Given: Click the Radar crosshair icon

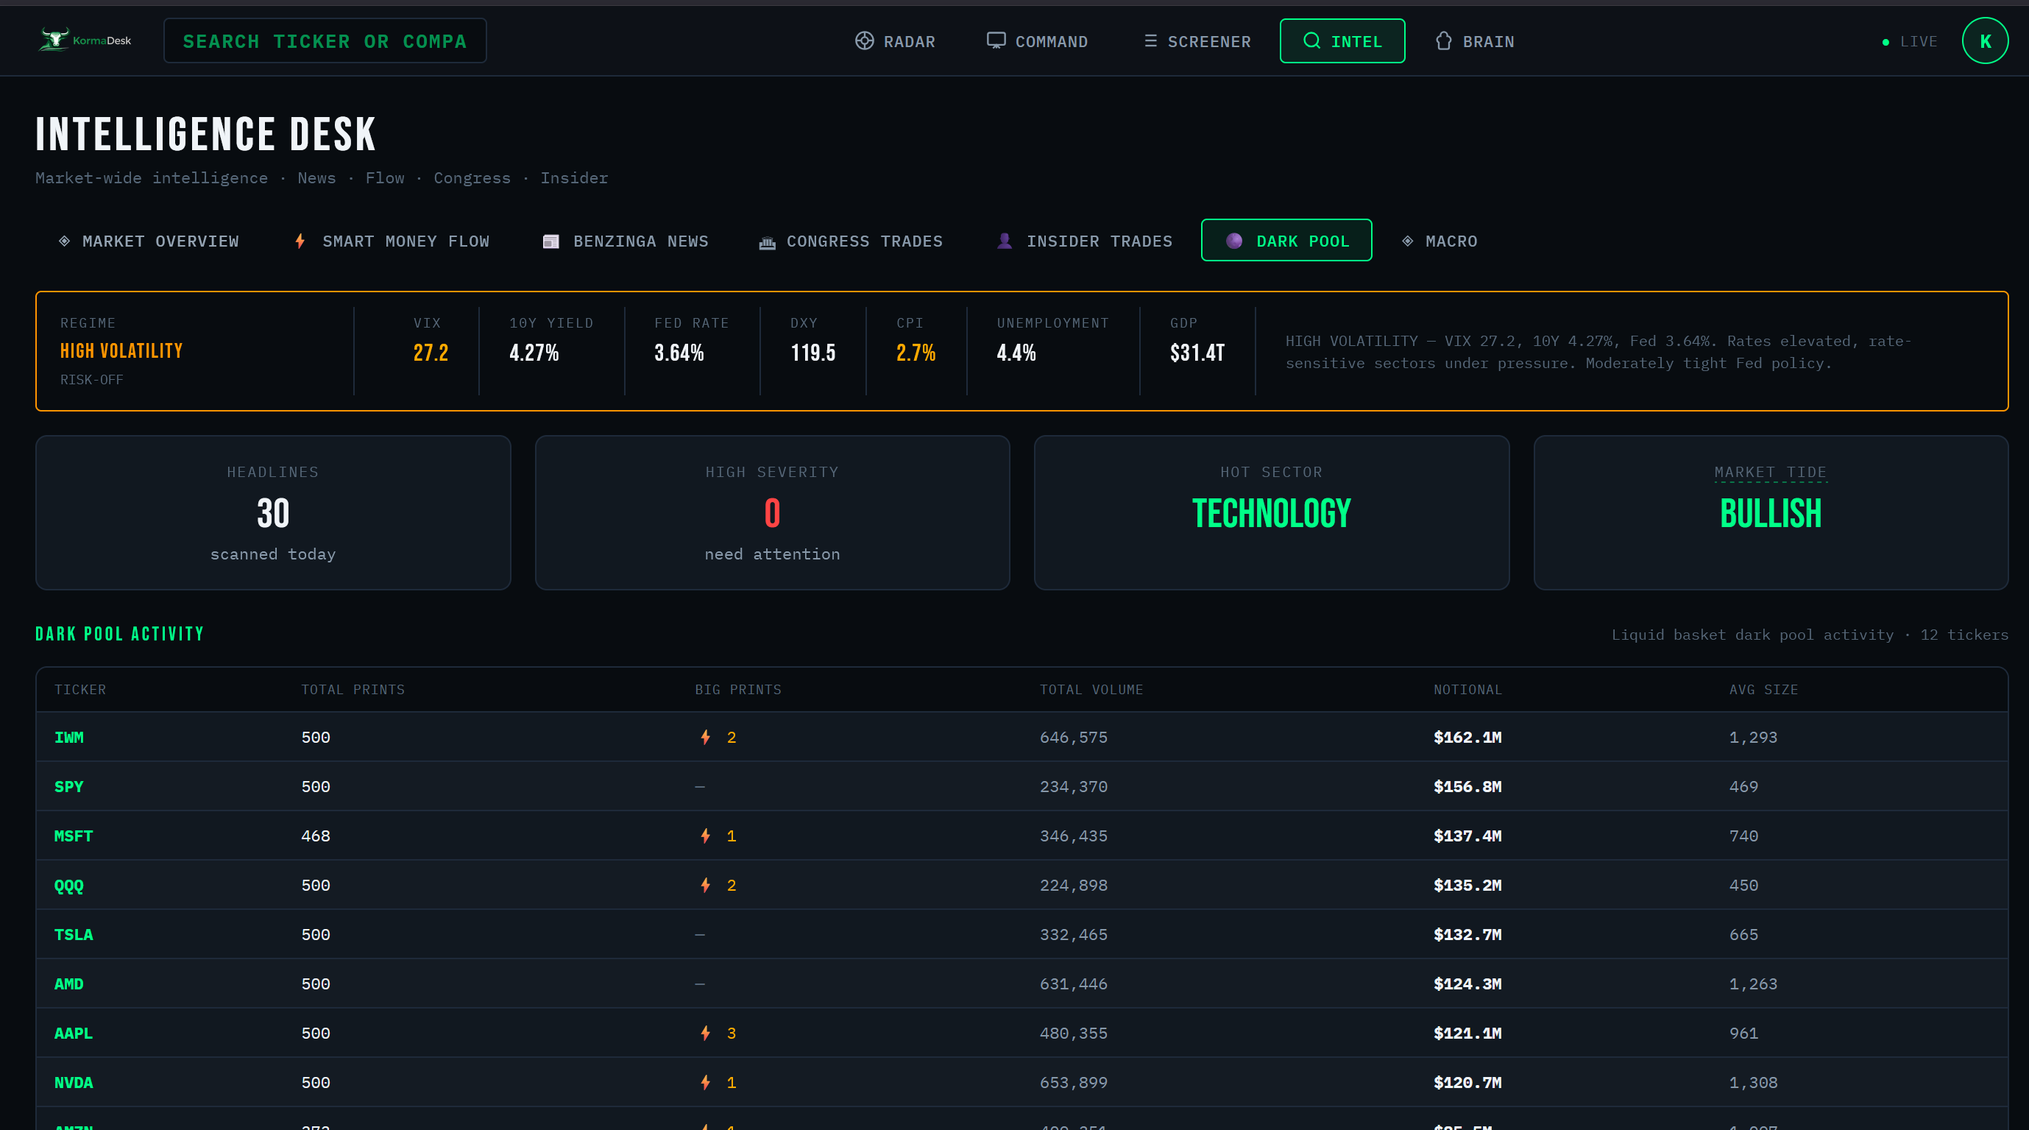Looking at the screenshot, I should (x=864, y=41).
